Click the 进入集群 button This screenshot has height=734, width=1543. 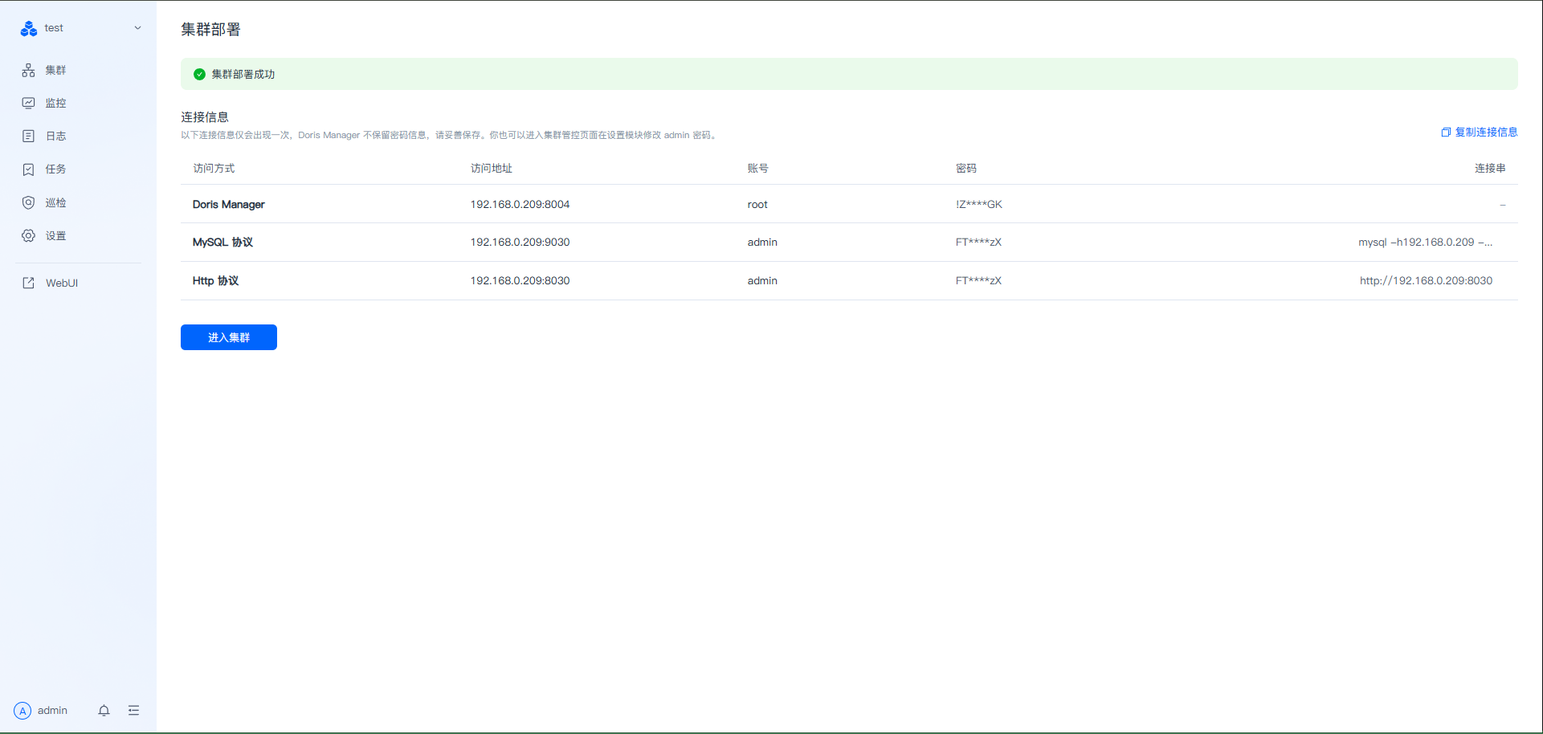pos(229,337)
